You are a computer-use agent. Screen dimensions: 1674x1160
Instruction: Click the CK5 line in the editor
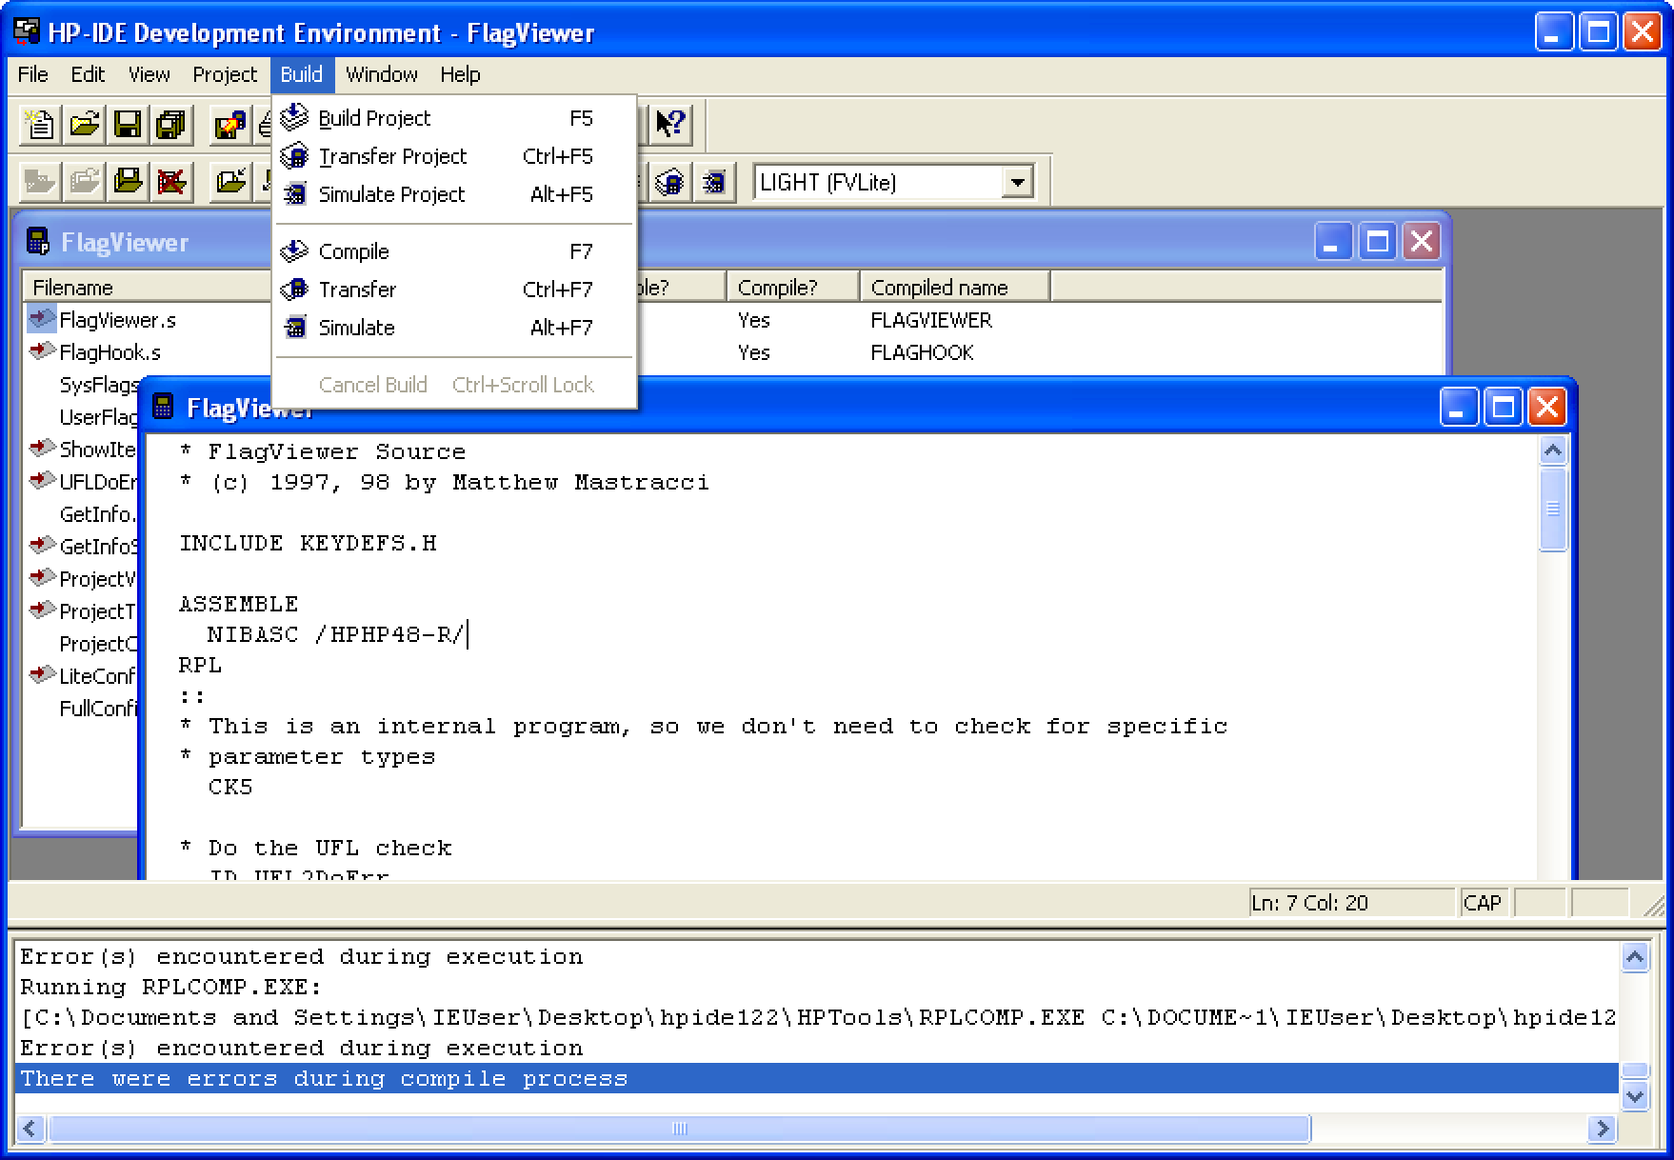tap(230, 787)
